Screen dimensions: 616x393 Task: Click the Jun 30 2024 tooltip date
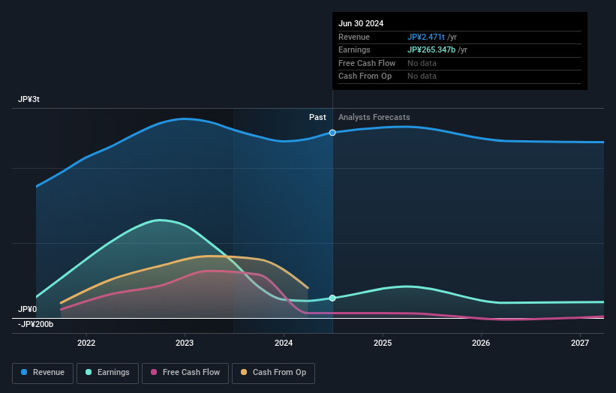361,23
